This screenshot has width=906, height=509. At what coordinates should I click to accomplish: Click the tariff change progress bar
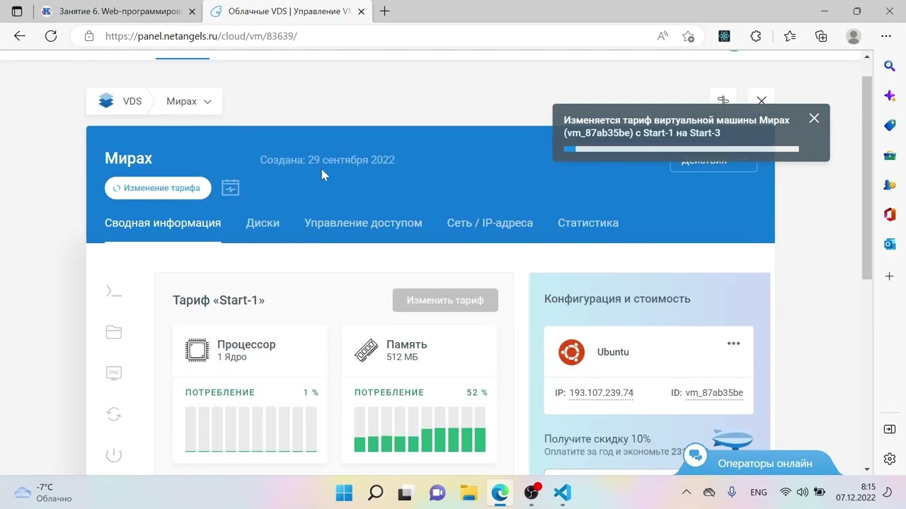pos(681,148)
